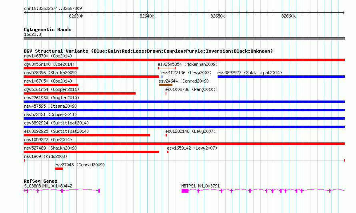Select the blue nsv573421 gain bar
This screenshot has width=356, height=213.
point(184,118)
